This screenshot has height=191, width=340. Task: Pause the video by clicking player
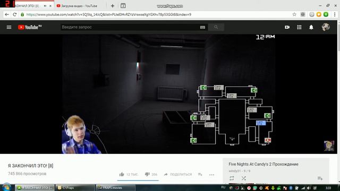pos(169,94)
